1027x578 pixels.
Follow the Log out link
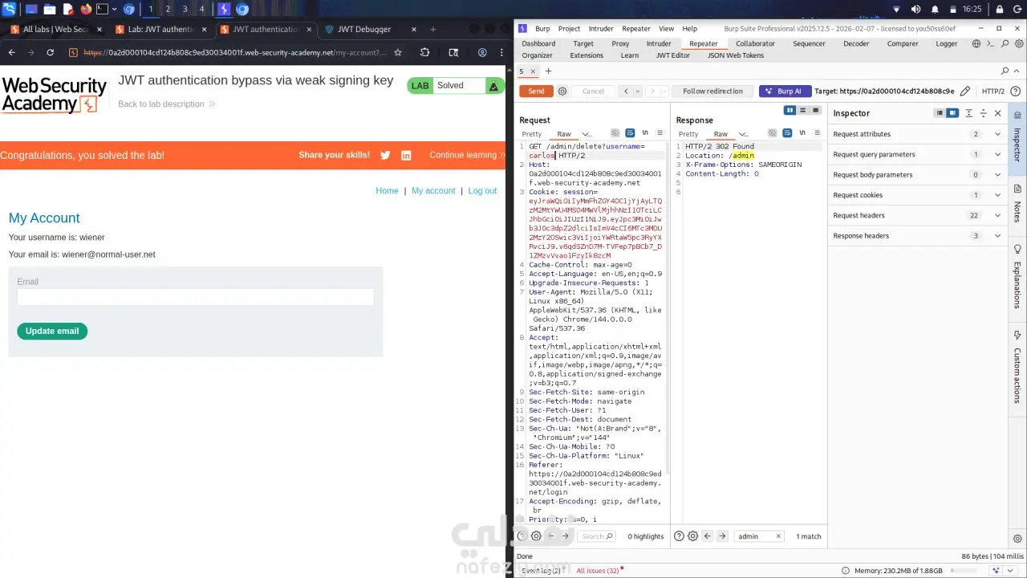[482, 191]
